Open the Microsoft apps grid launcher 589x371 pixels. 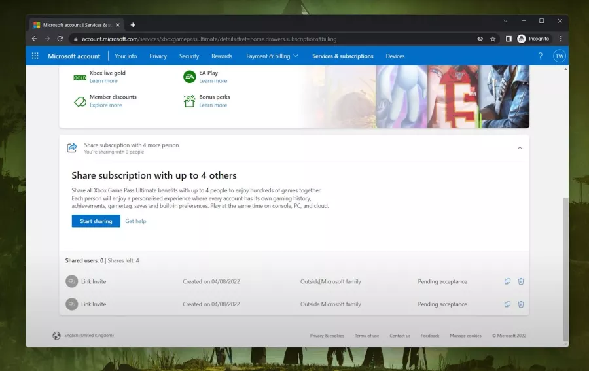[x=35, y=56]
